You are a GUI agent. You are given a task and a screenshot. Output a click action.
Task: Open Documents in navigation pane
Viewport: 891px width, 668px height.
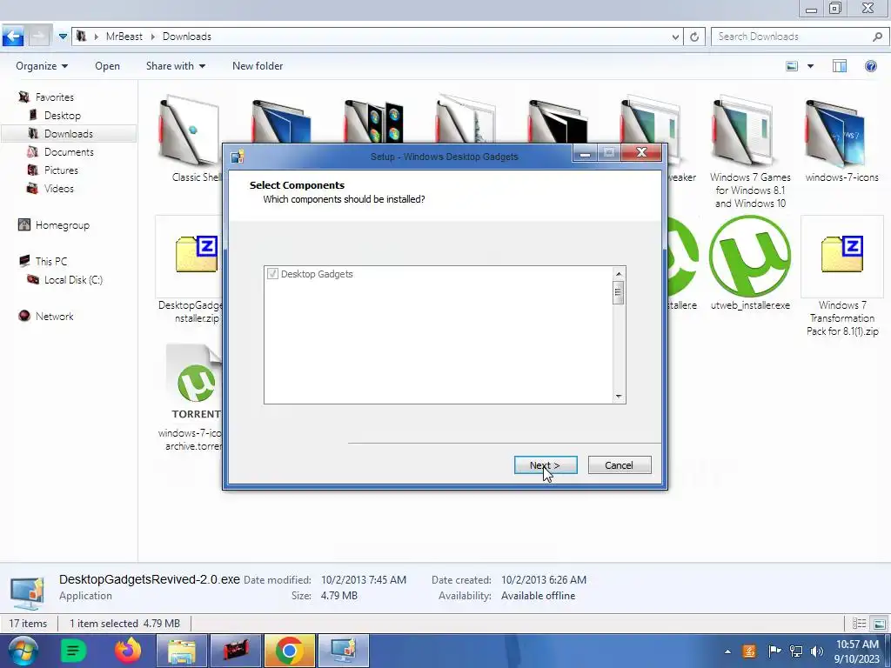click(69, 151)
